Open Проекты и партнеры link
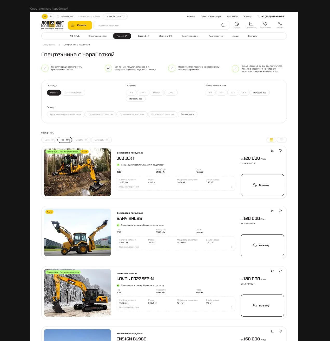 (x=211, y=16)
